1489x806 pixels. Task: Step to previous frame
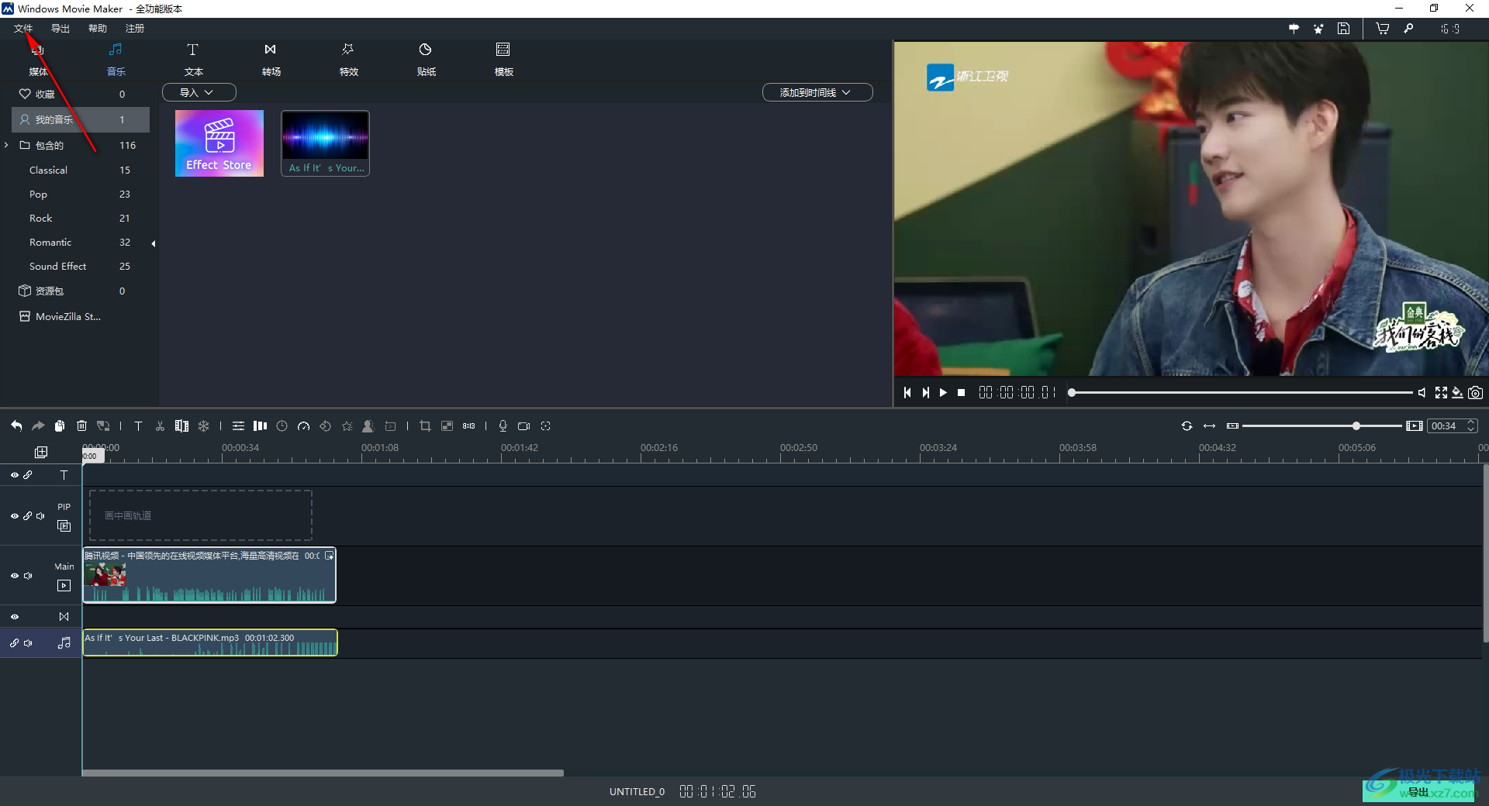point(907,393)
